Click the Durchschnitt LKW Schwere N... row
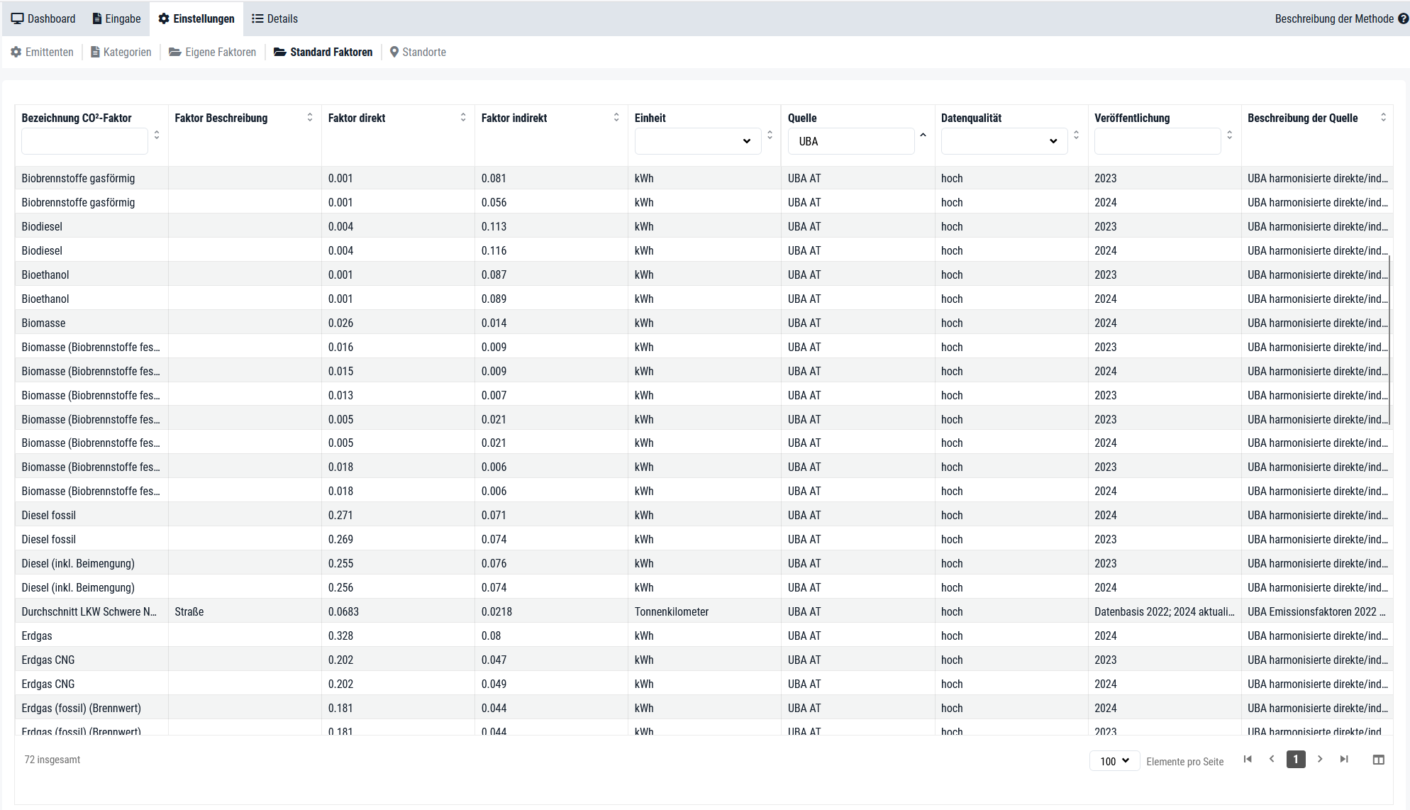Viewport: 1410px width, 810px height. pos(704,611)
